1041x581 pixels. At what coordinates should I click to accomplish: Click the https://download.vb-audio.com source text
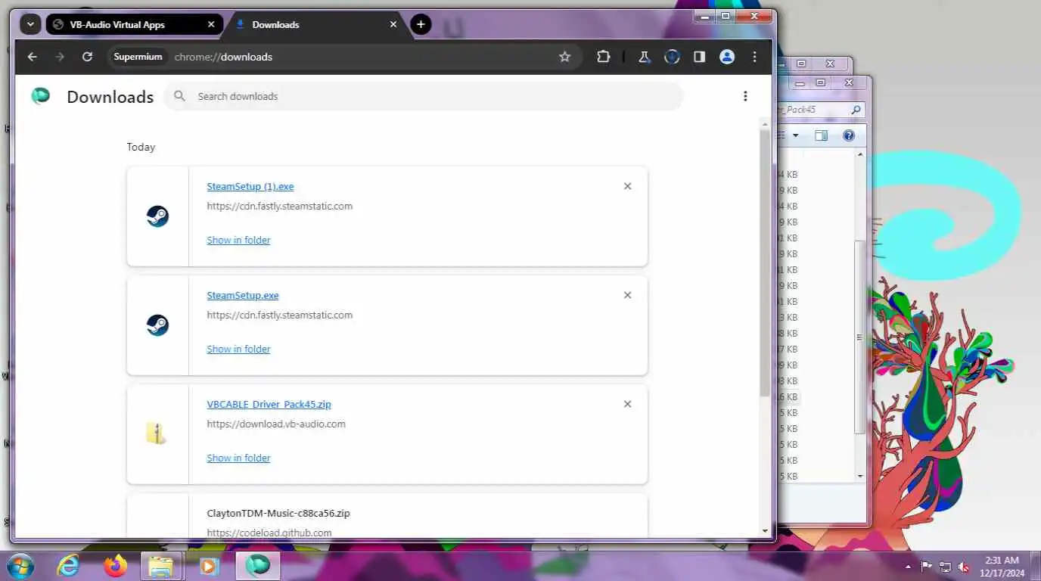coord(276,424)
